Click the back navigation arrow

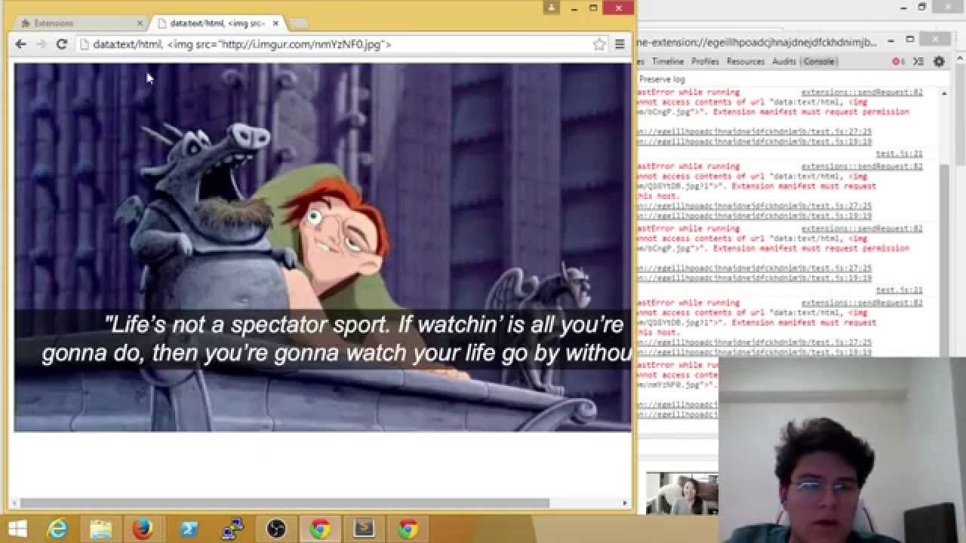point(20,44)
